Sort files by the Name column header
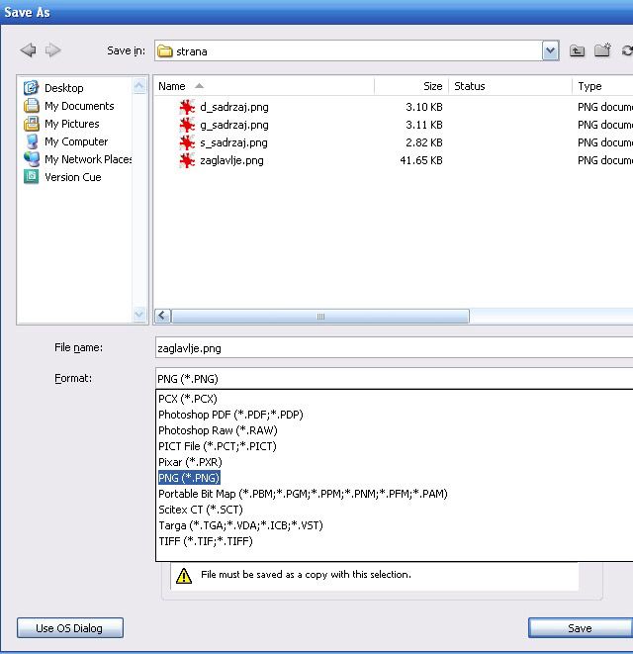This screenshot has width=633, height=654. pos(264,86)
